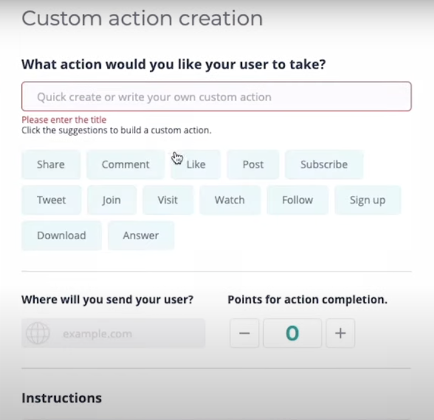Click the points value box showing 0

pos(292,333)
